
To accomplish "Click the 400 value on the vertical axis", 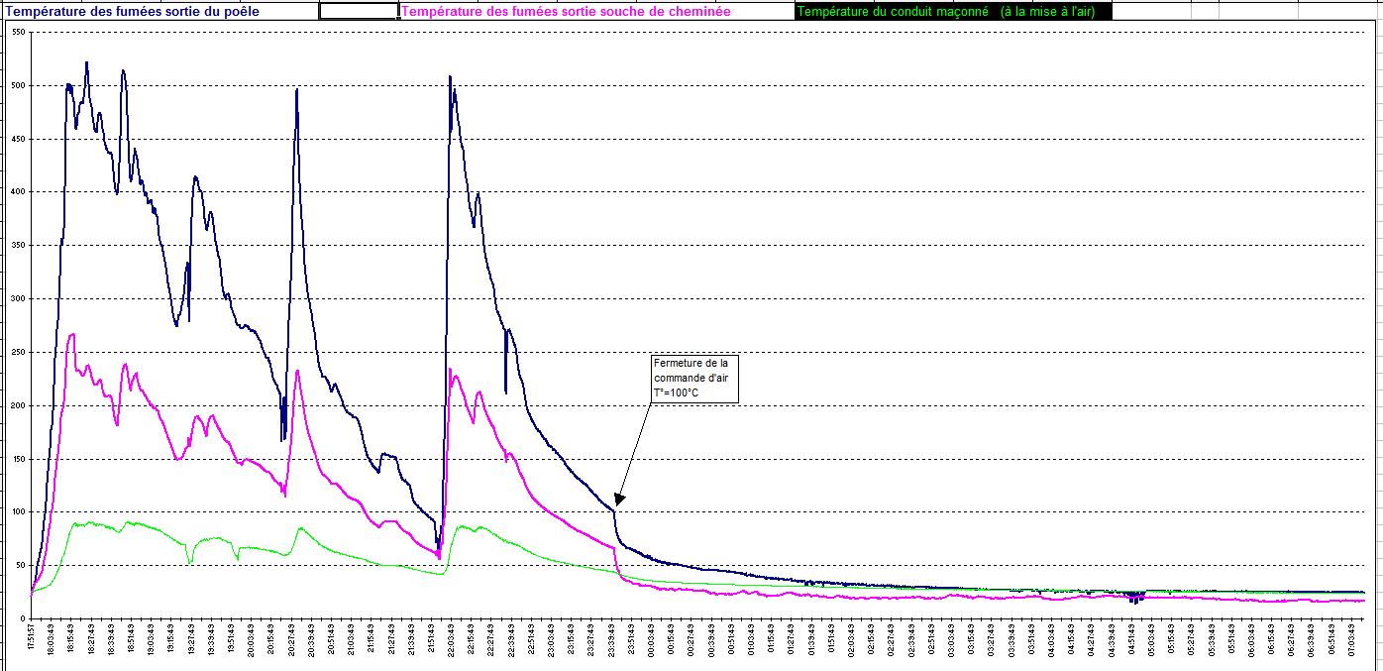I will click(18, 191).
